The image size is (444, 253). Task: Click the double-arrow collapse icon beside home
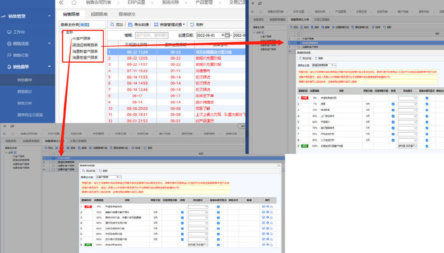pyautogui.click(x=61, y=3)
